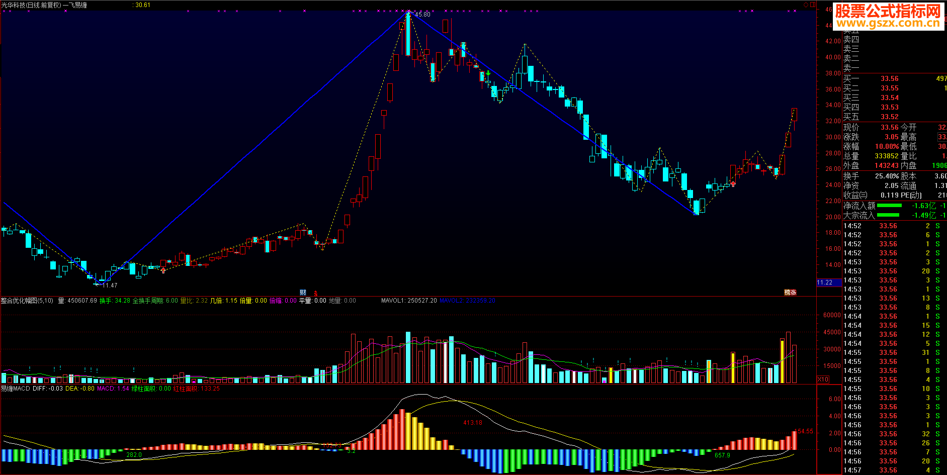
Task: Click the 14:55 tick with volume 31
Action: [894, 352]
